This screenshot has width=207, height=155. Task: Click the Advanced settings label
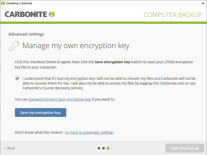pos(26,34)
